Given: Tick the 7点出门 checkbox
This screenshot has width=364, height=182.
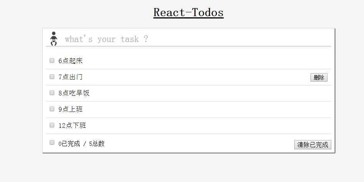Looking at the screenshot, I should click(x=52, y=77).
